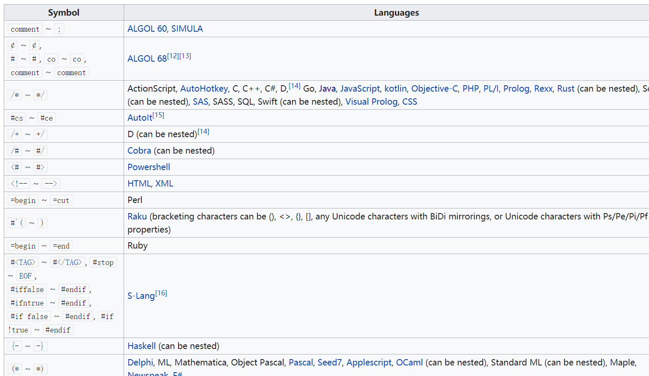
Task: Click the /* comment symbol code
Action: click(x=15, y=95)
